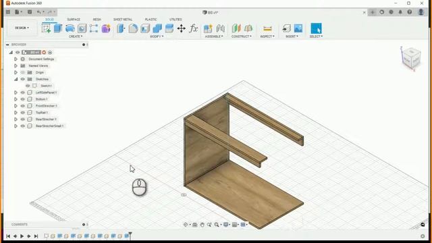
Task: Open timeline settings gear
Action: (x=423, y=236)
